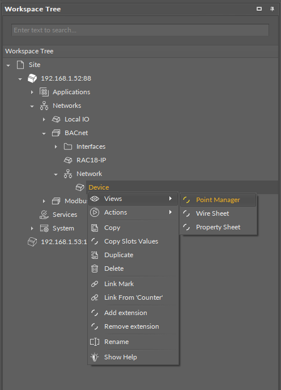Image resolution: width=281 pixels, height=390 pixels.
Task: Open Point Manager view
Action: [218, 200]
